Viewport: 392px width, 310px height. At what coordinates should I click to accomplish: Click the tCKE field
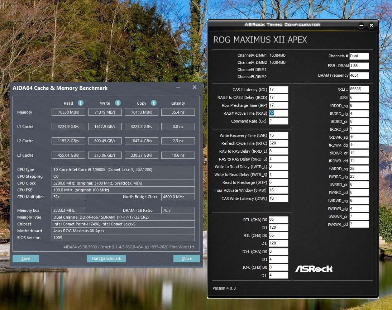(x=359, y=97)
